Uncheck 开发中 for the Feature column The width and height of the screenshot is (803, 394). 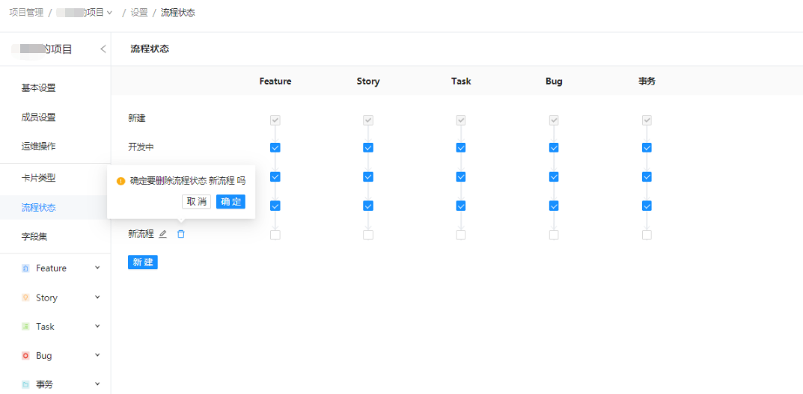[275, 147]
